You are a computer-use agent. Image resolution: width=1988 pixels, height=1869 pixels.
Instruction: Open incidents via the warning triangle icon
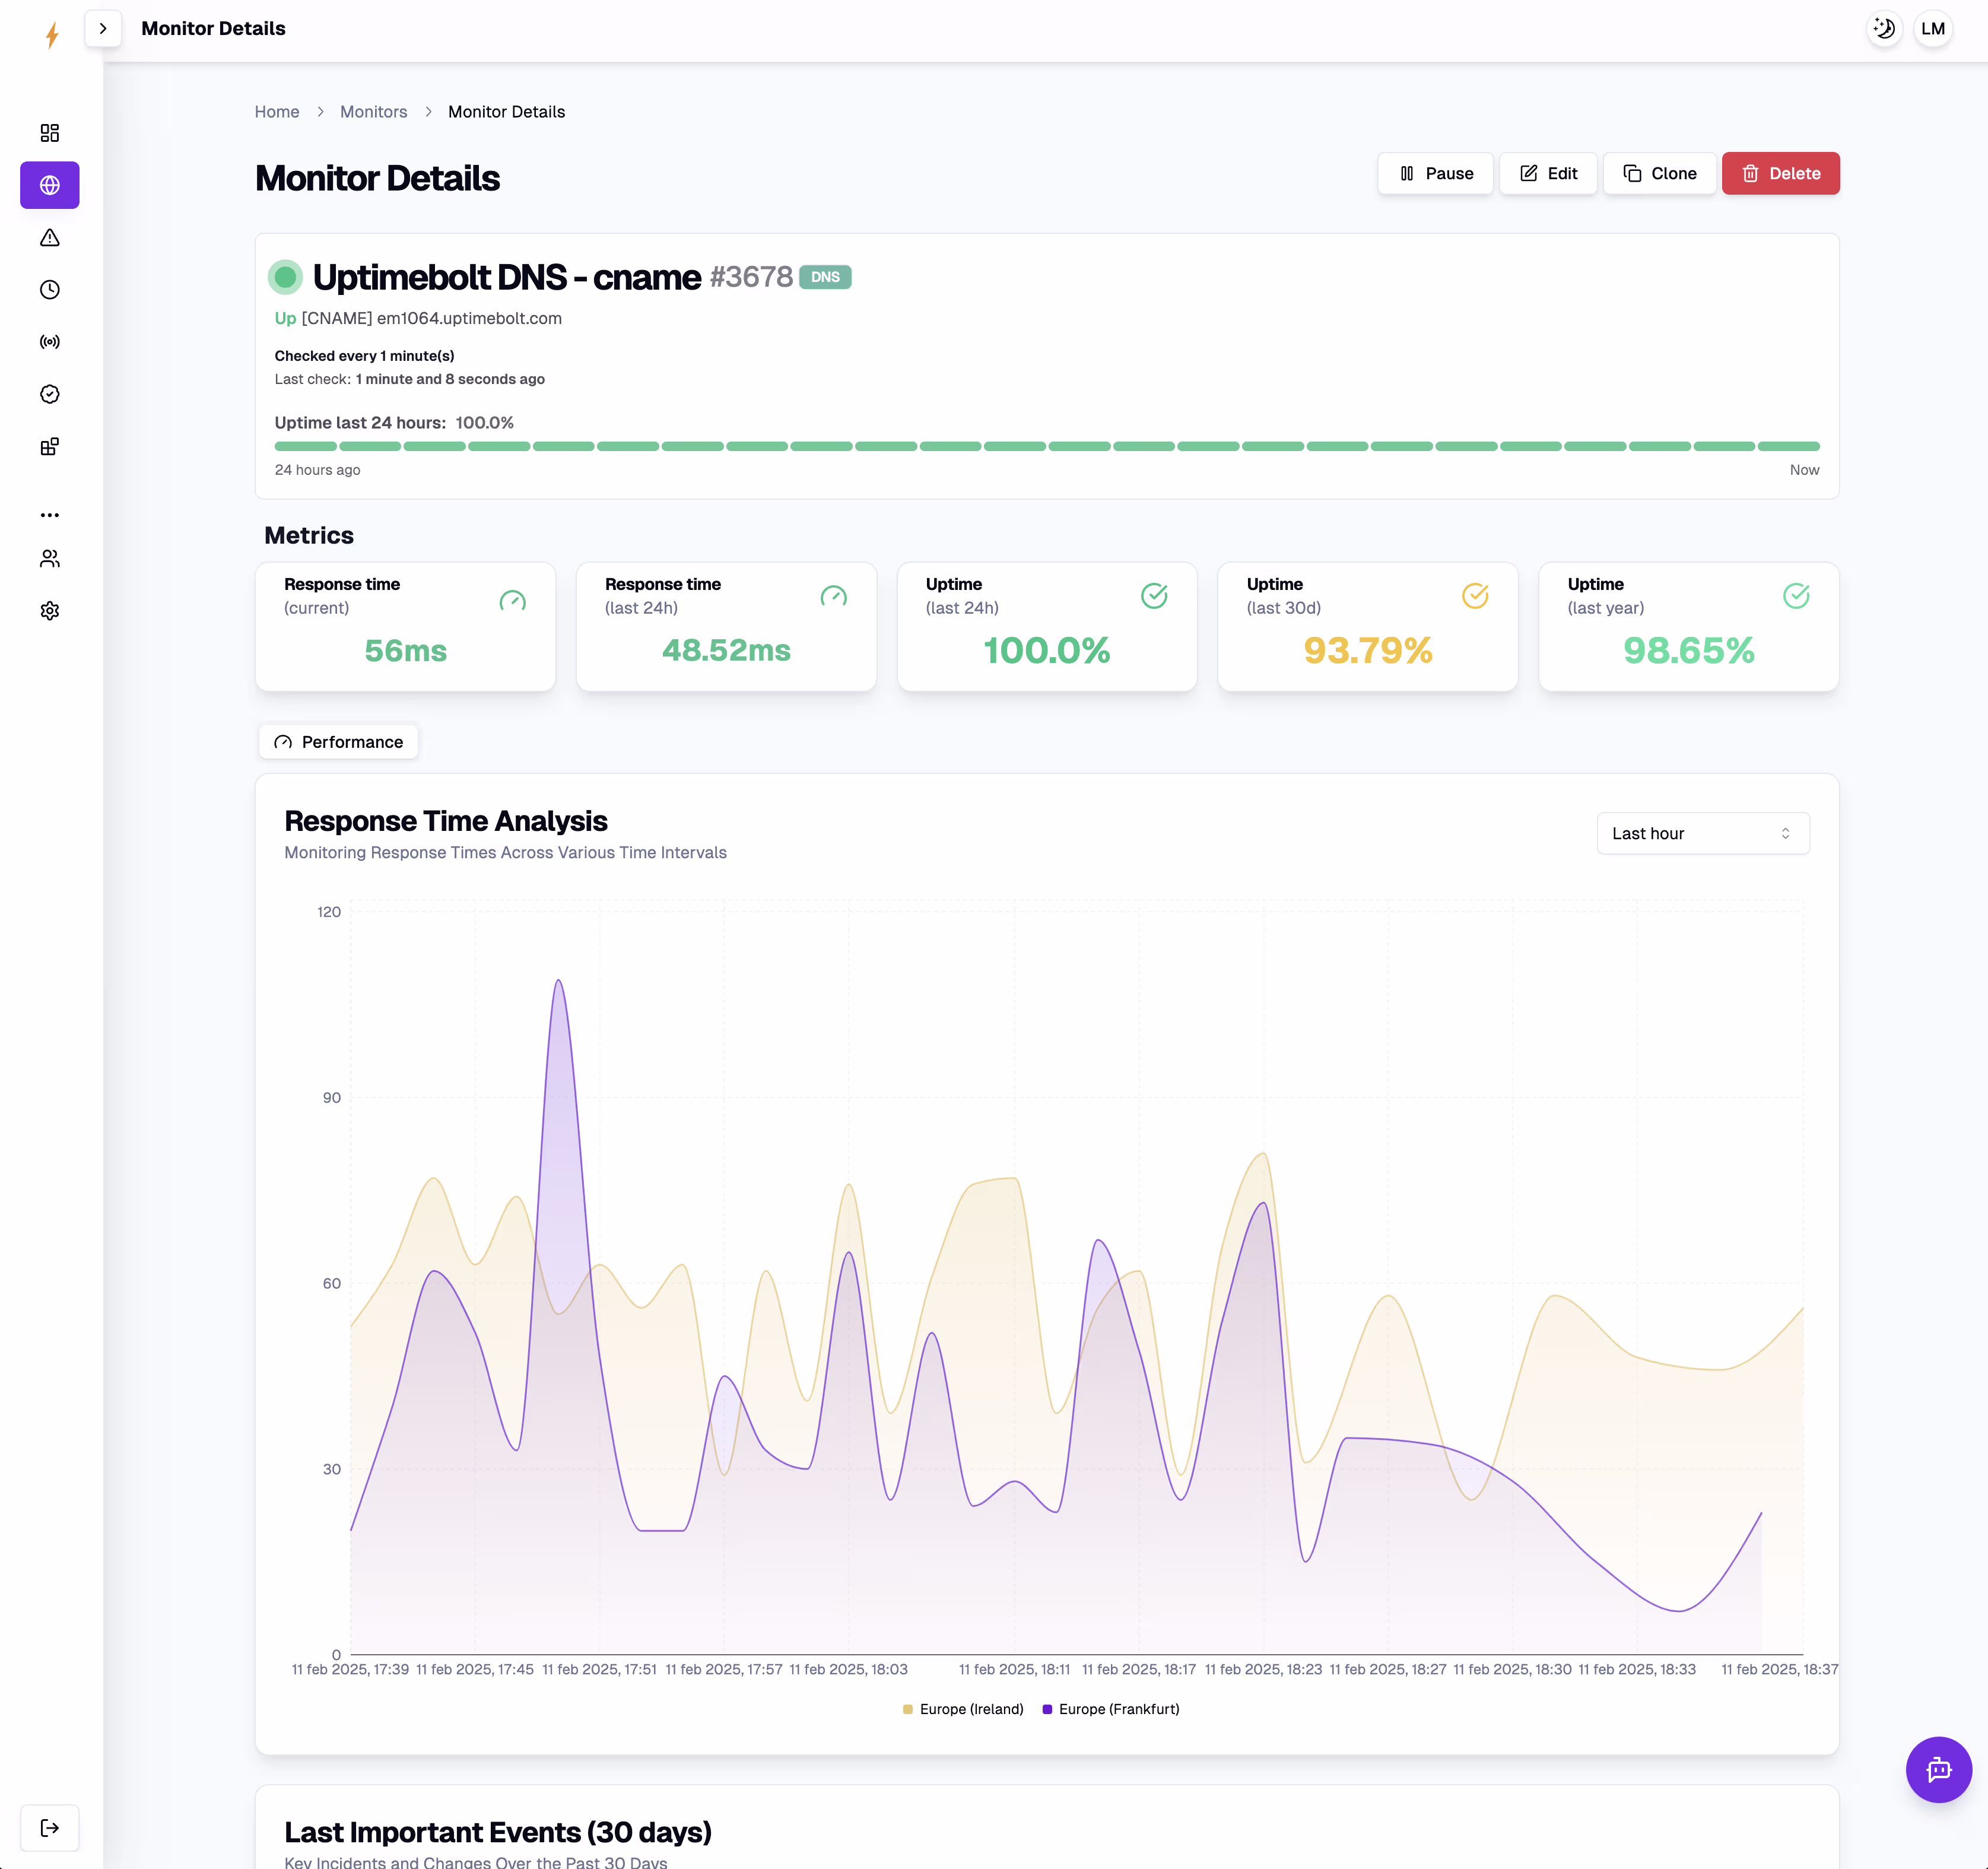(49, 238)
